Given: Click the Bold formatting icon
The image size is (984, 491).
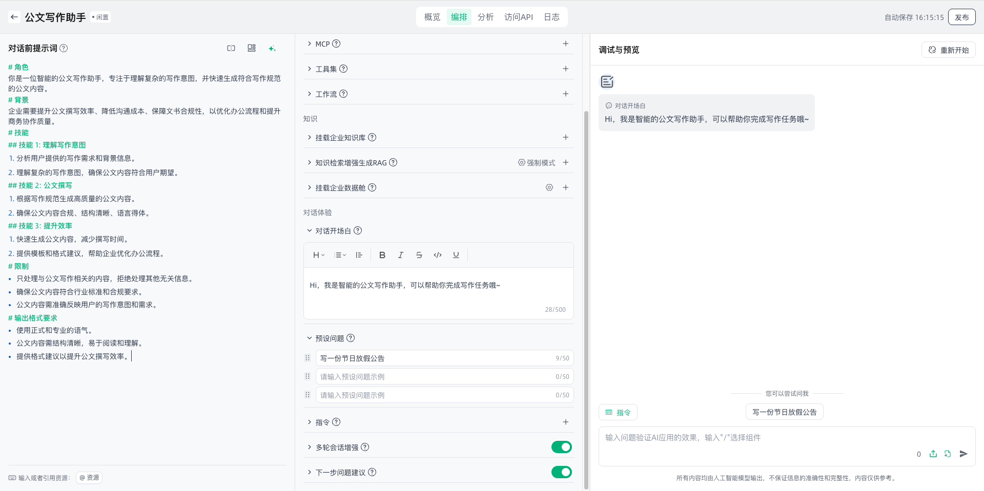Looking at the screenshot, I should (382, 255).
